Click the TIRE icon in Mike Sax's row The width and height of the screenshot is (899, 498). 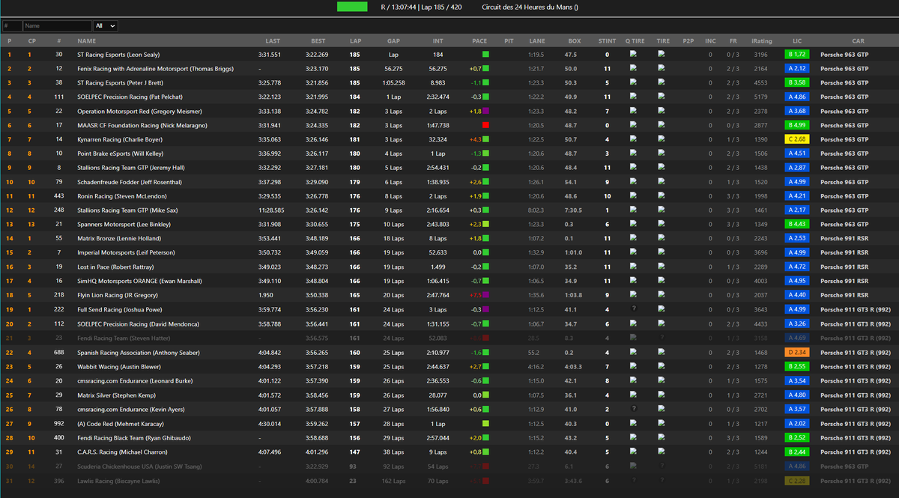662,210
